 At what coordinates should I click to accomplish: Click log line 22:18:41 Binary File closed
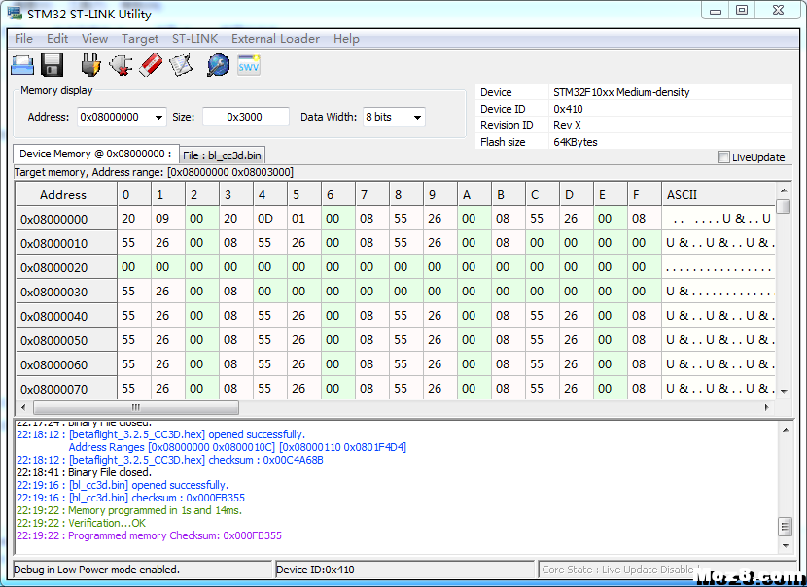pyautogui.click(x=84, y=472)
